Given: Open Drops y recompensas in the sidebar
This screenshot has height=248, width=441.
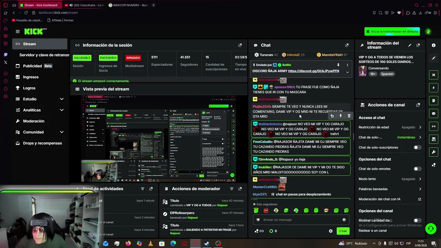Looking at the screenshot, I should click(40, 143).
